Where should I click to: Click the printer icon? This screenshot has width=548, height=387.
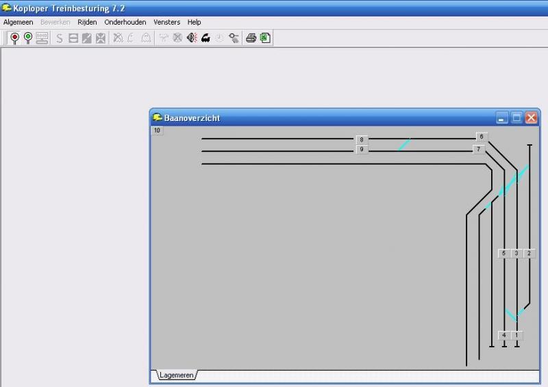tap(251, 38)
